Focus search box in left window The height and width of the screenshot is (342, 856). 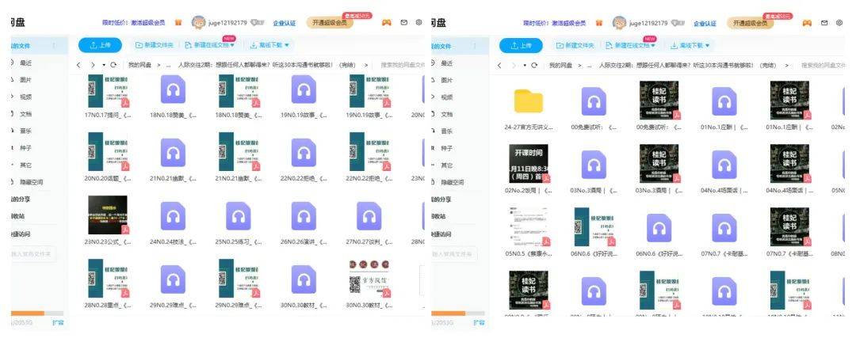click(403, 65)
